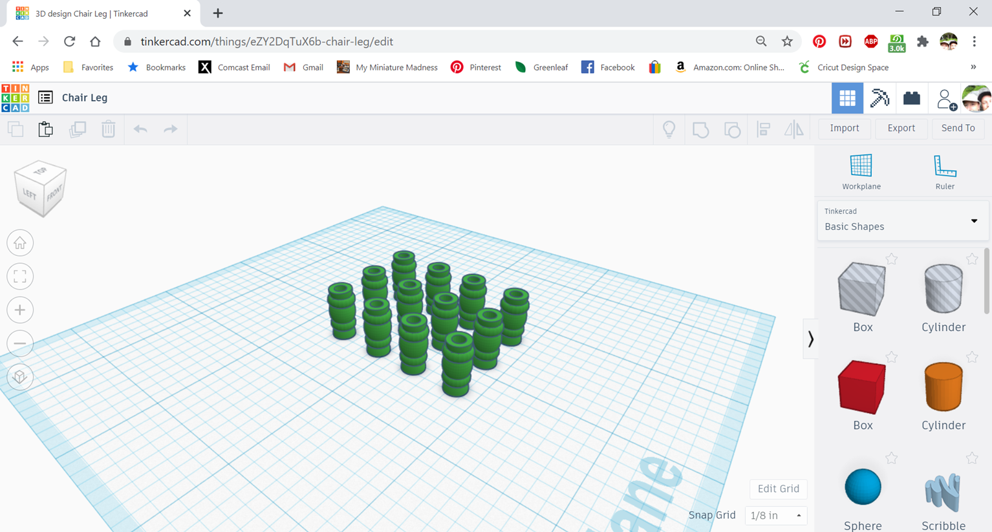Click the Home view icon

pos(20,243)
